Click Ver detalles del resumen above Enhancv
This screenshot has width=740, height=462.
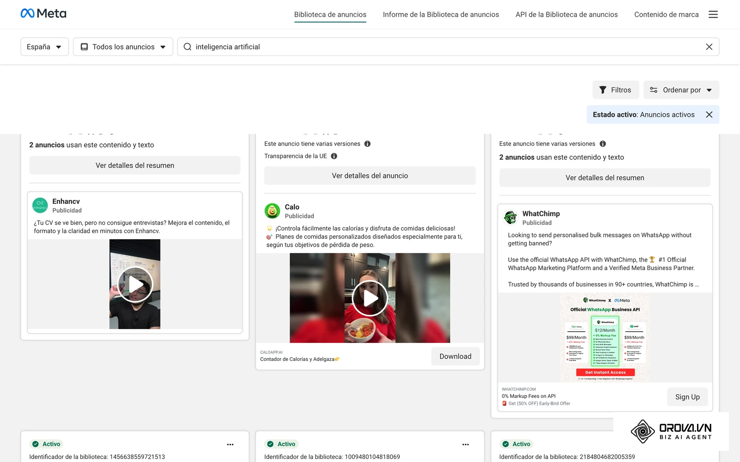coord(135,165)
